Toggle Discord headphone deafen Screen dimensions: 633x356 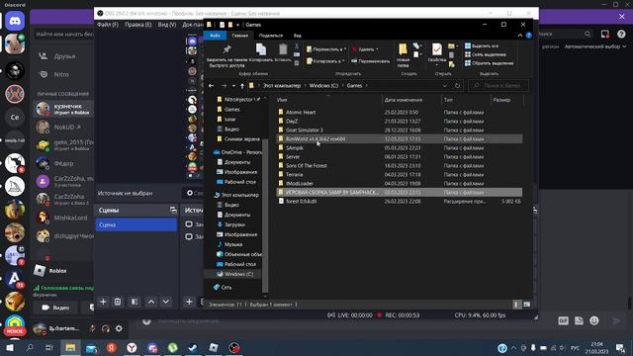point(106,328)
